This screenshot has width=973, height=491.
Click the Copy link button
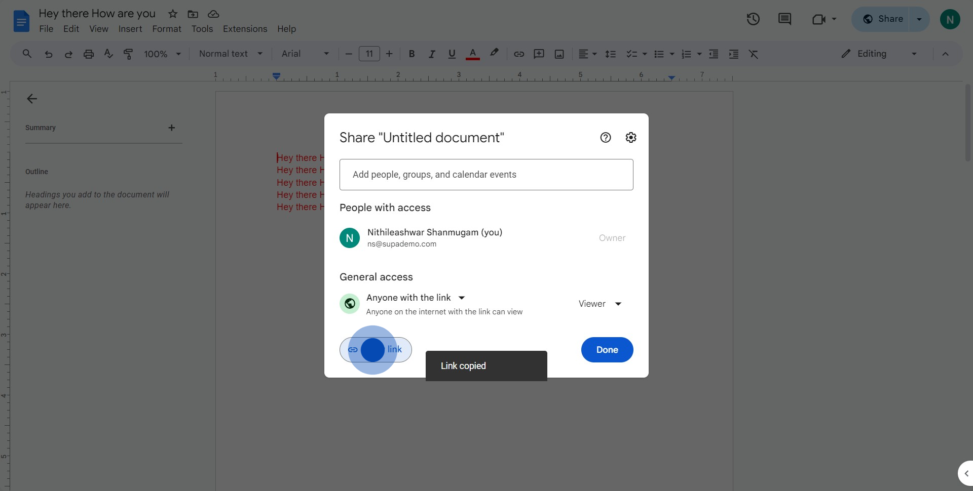[376, 350]
